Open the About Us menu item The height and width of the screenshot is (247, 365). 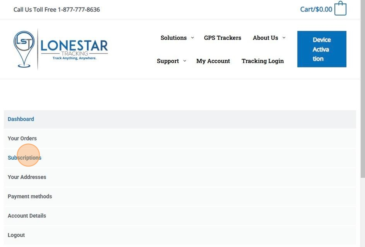pos(266,38)
